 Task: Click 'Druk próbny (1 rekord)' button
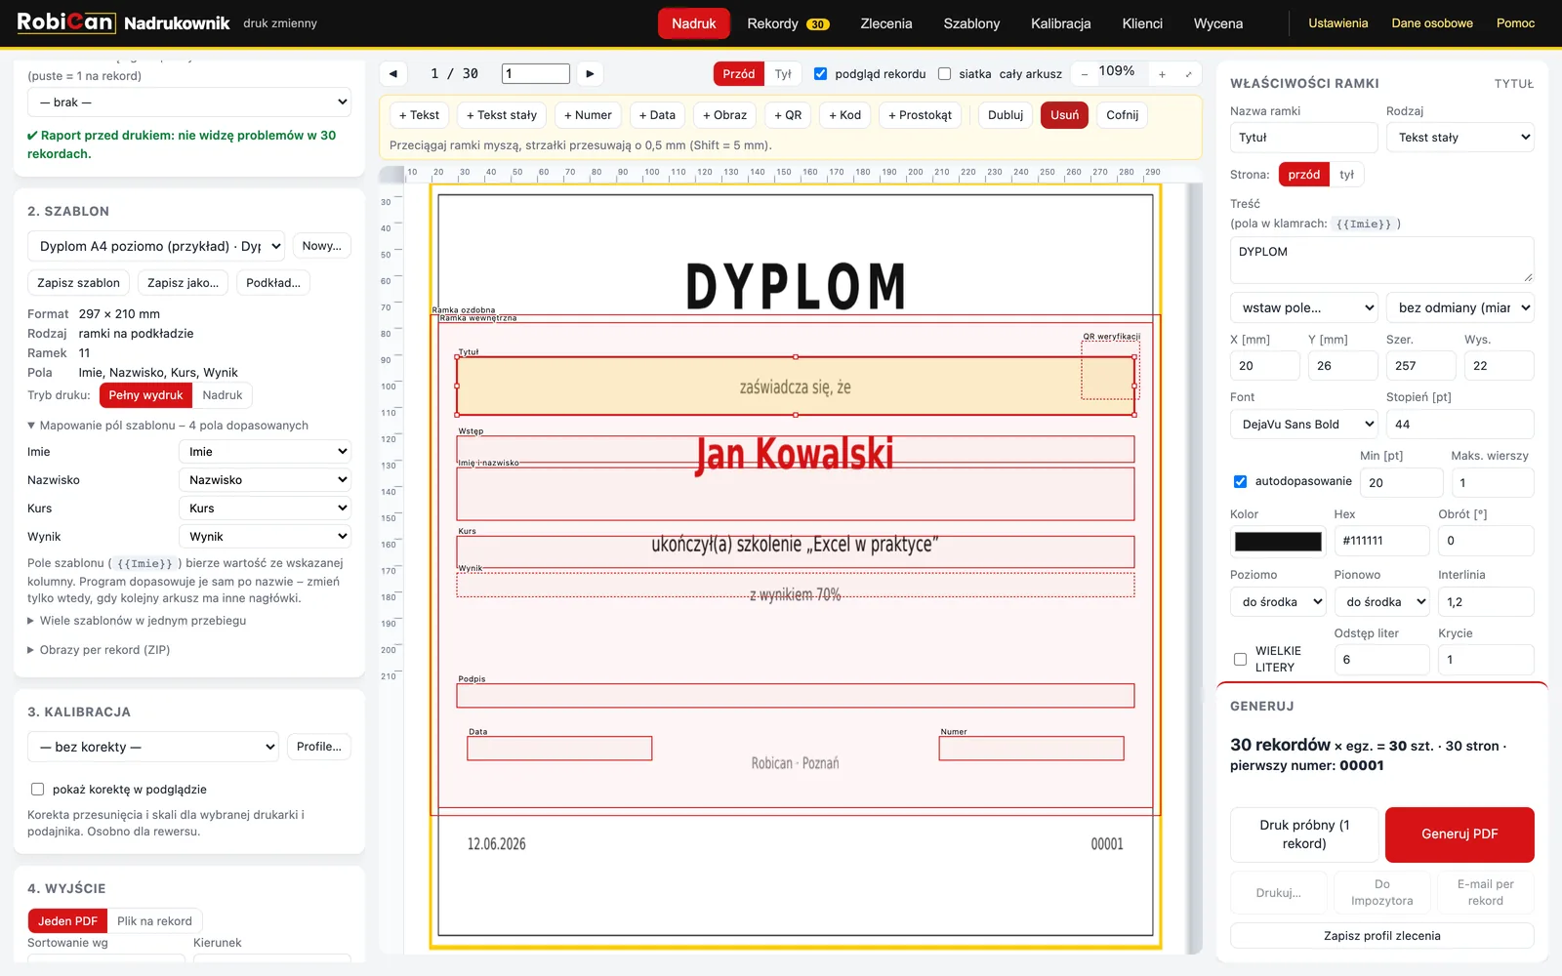1304,834
